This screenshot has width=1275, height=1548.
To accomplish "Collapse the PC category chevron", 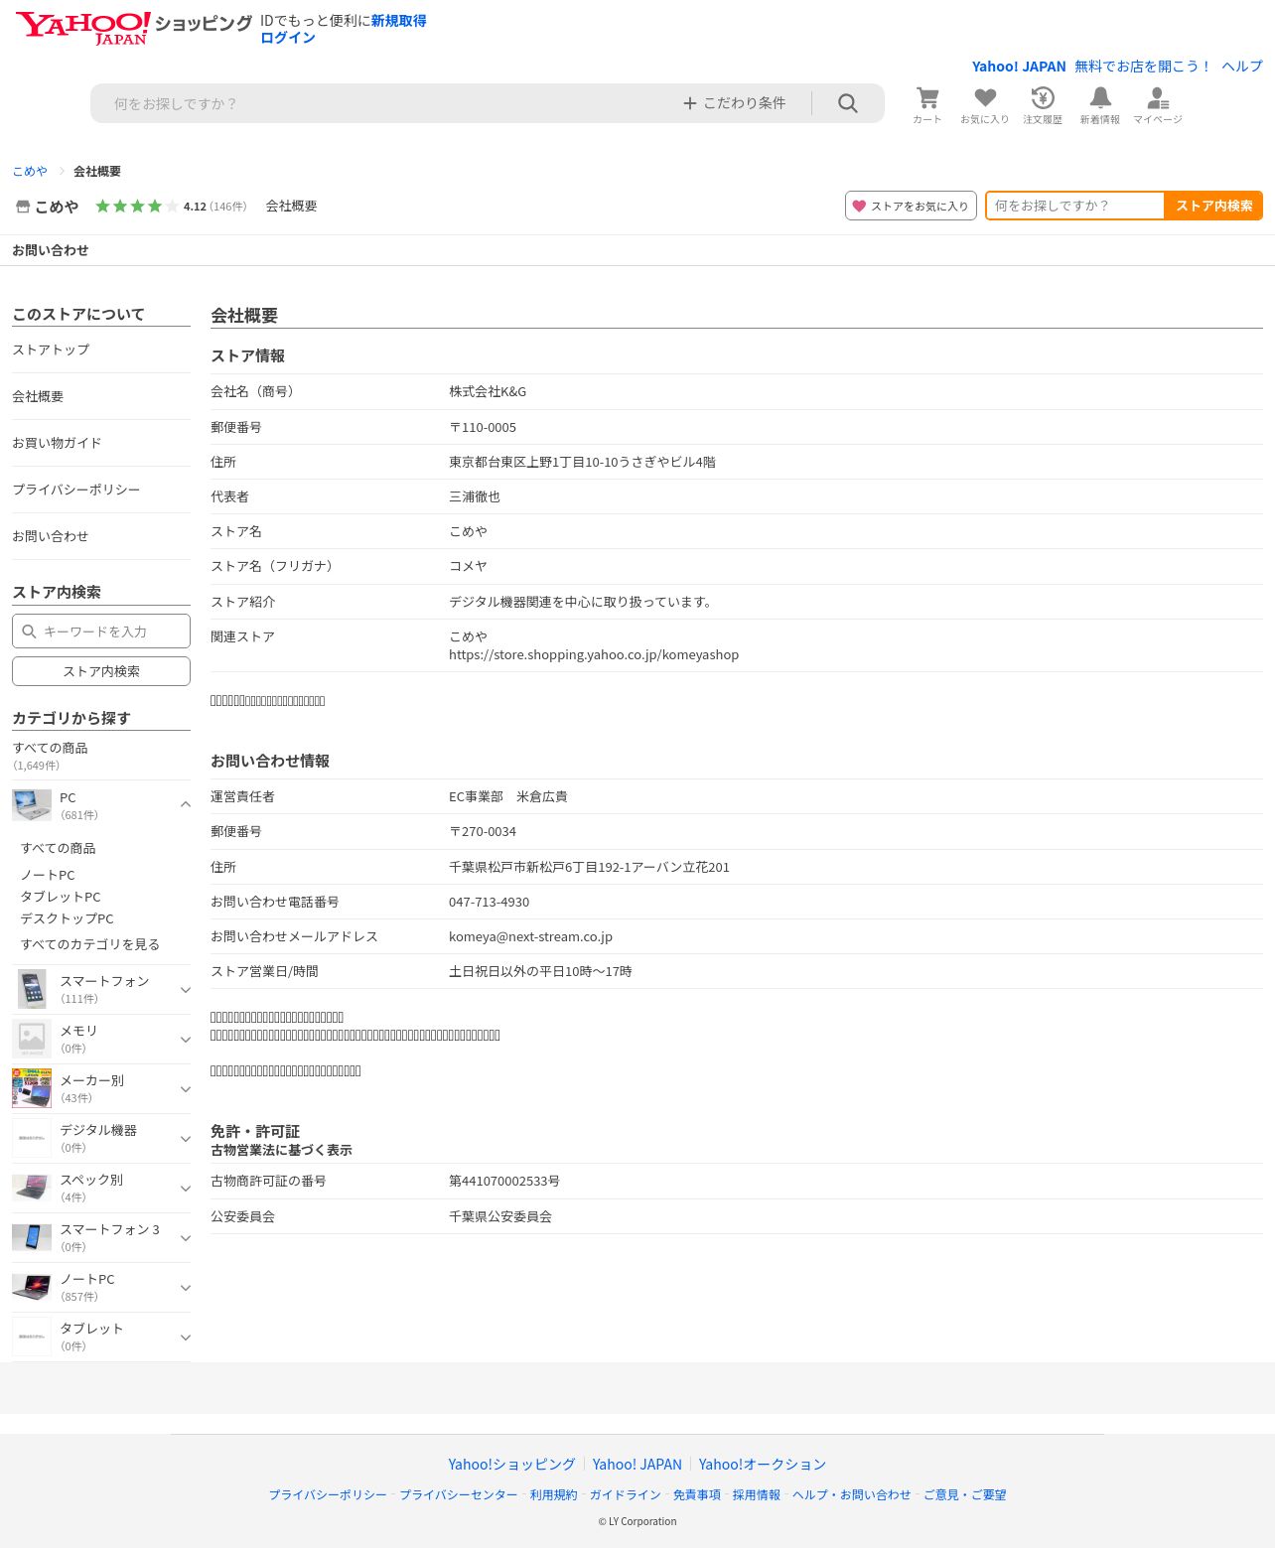I will pos(185,804).
